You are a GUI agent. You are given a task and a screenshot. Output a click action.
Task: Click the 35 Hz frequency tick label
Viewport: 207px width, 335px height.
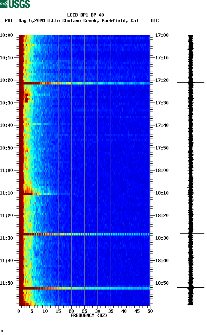(111, 311)
